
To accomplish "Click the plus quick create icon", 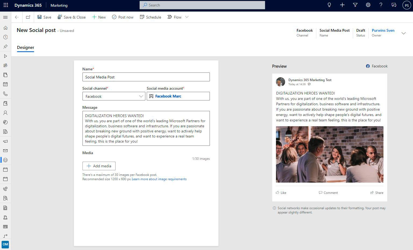I will [342, 5].
